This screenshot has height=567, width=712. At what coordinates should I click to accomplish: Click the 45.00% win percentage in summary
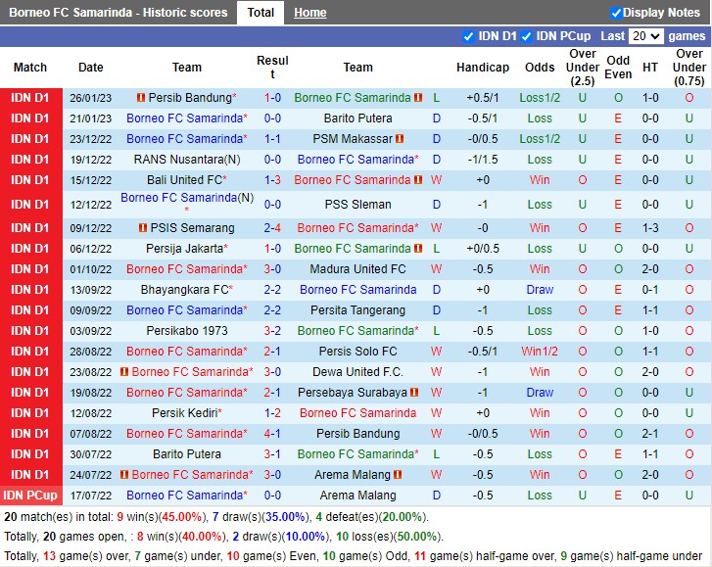pos(181,517)
